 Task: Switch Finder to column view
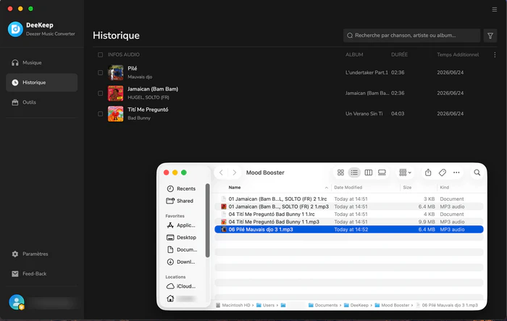[368, 172]
